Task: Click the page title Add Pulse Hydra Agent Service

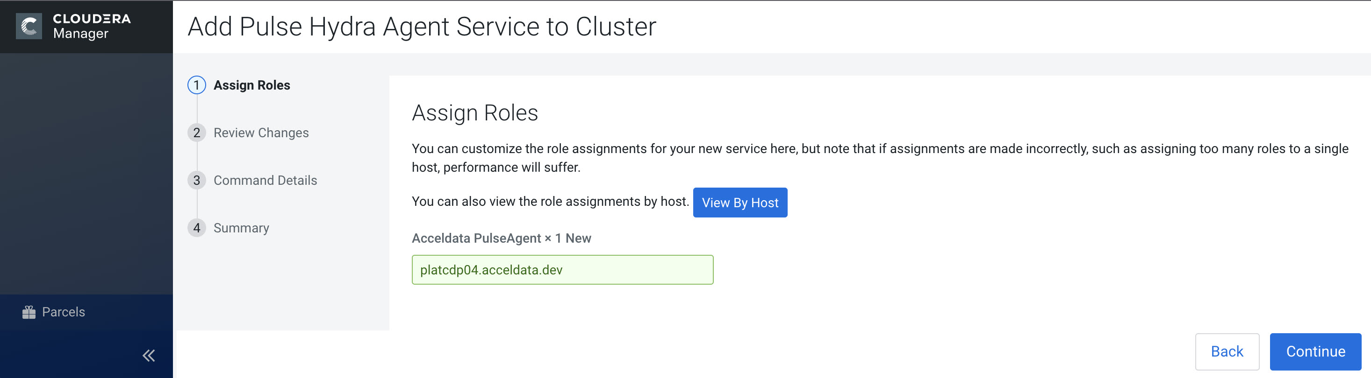Action: coord(422,27)
